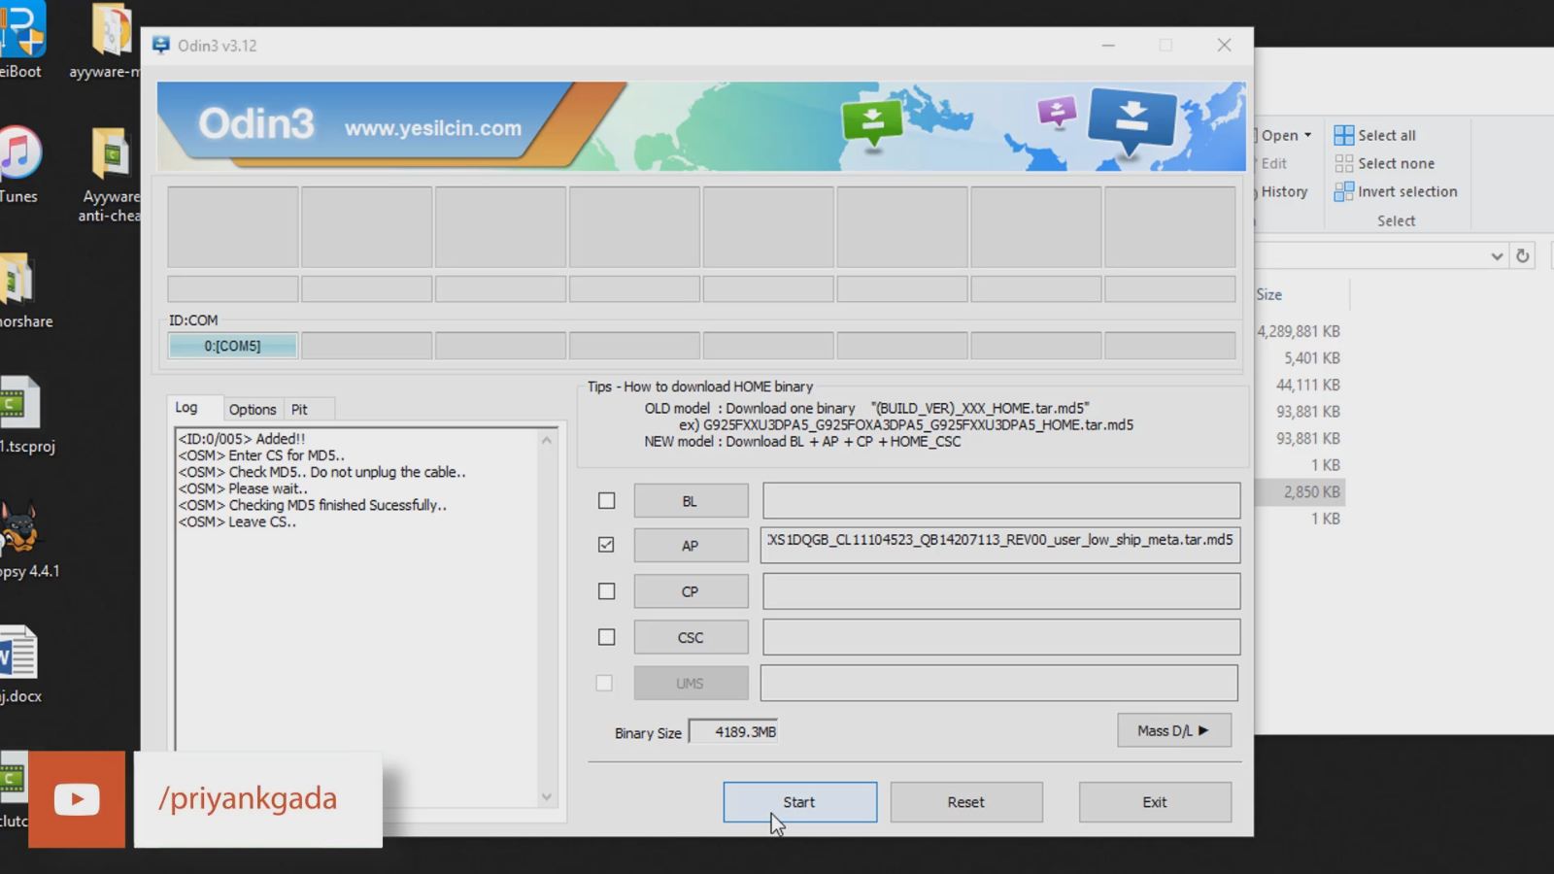Click Select all in Explorer window
Screen dimensions: 1554x874
pos(1375,135)
